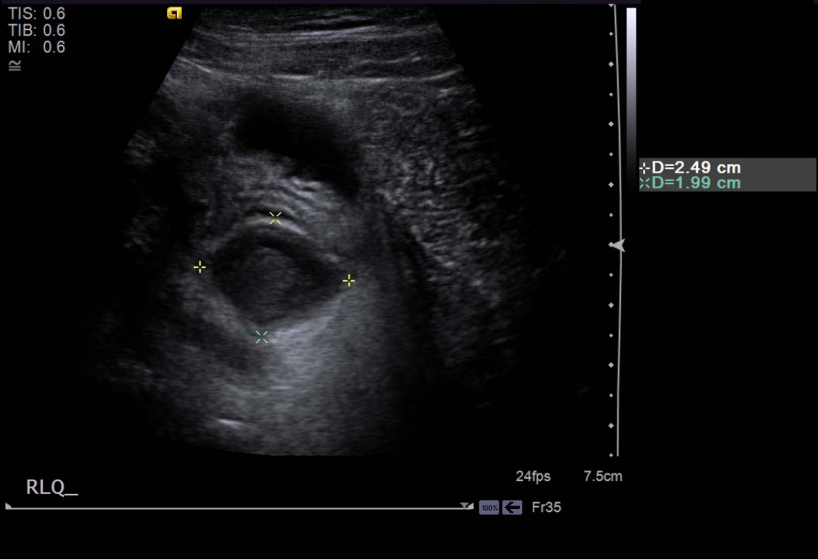Click the RLQ annotation text field
The width and height of the screenshot is (818, 559).
click(51, 487)
